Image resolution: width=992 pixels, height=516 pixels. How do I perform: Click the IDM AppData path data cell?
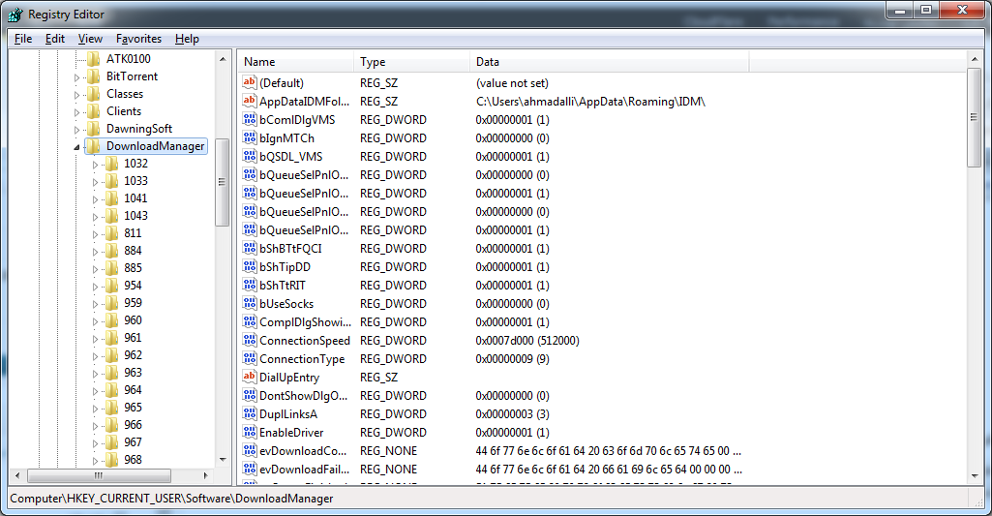[x=590, y=102]
